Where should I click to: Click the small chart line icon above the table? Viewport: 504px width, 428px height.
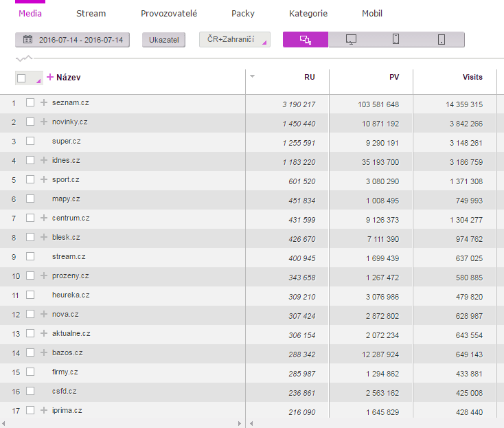coord(23,58)
